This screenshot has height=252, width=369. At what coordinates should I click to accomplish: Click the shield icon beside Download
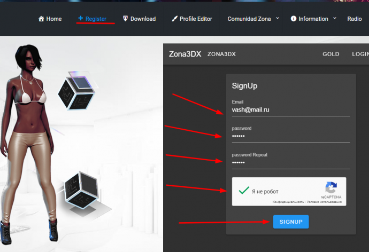click(x=125, y=19)
